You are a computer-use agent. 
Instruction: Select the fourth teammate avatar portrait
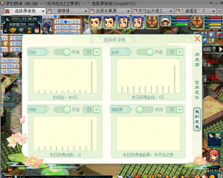point(138,22)
